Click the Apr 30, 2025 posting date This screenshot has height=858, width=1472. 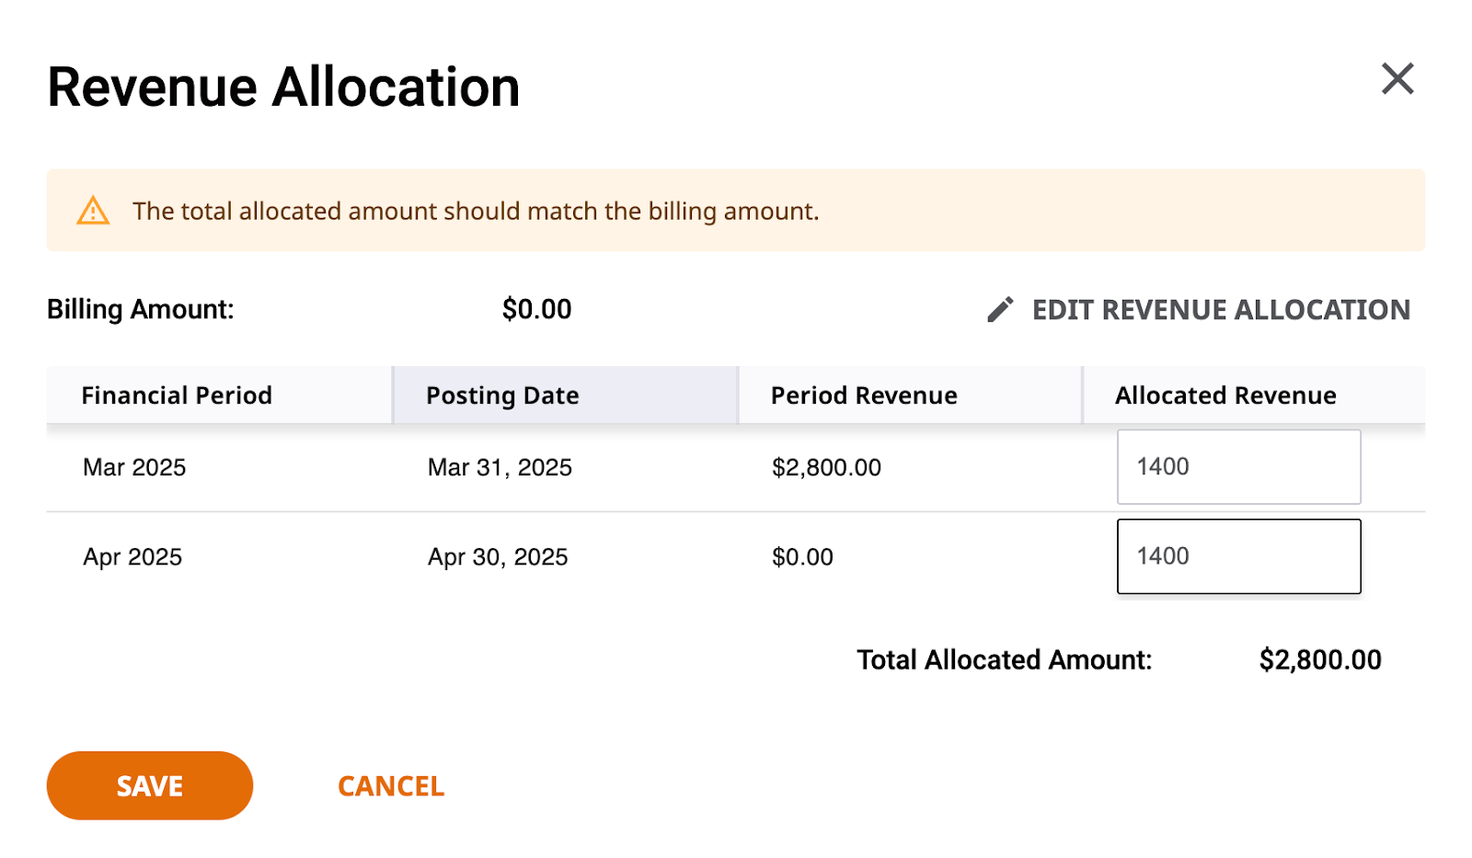click(x=498, y=557)
